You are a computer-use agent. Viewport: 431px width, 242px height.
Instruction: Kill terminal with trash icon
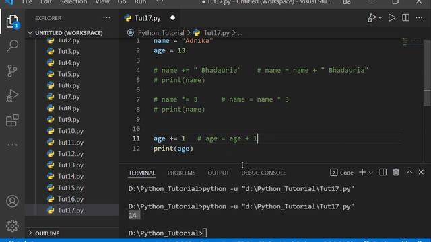(x=396, y=172)
